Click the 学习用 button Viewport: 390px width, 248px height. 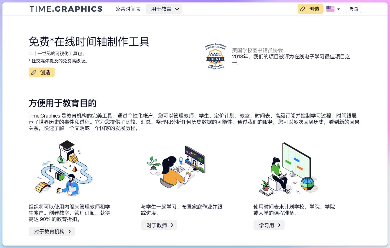point(269,225)
